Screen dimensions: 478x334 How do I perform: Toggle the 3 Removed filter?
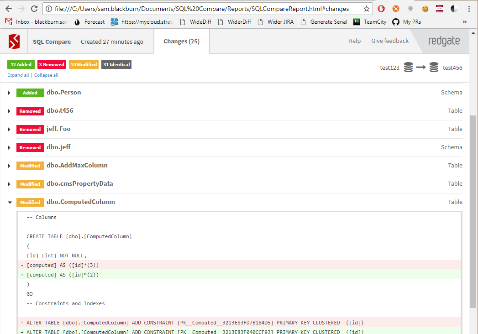tap(52, 65)
